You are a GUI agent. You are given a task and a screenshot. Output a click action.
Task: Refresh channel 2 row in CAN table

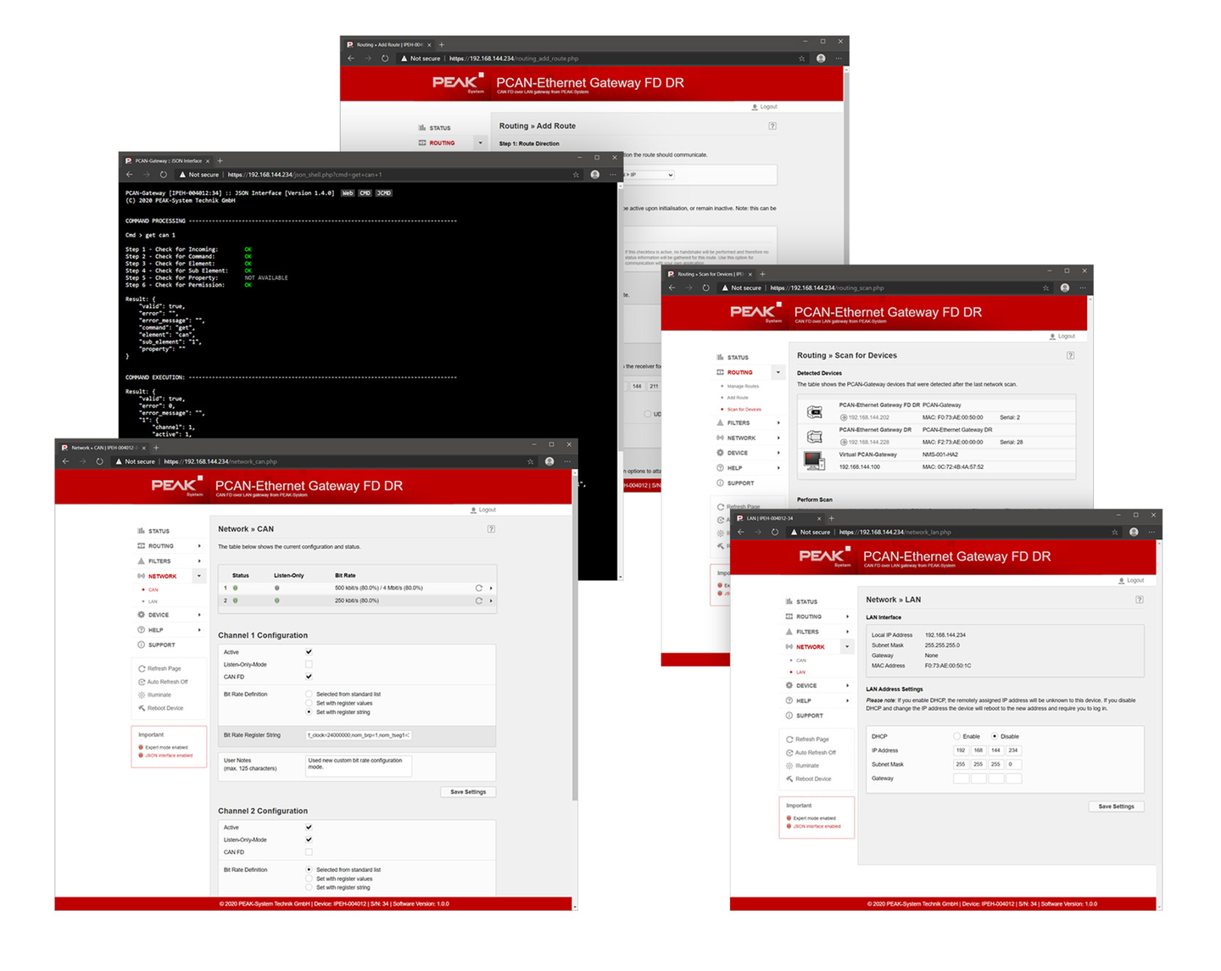(x=478, y=600)
